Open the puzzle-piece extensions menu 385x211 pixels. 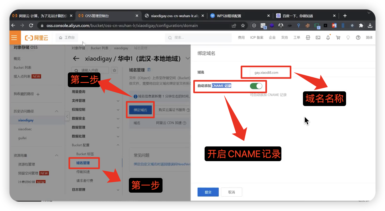[x=361, y=25]
